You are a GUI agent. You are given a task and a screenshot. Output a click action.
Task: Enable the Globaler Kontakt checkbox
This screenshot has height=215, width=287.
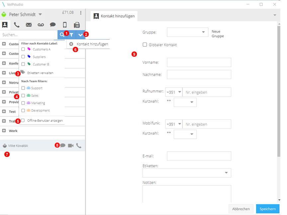coord(145,45)
